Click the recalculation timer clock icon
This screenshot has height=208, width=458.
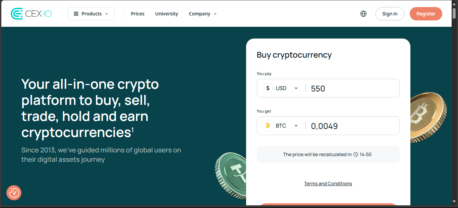click(x=356, y=154)
